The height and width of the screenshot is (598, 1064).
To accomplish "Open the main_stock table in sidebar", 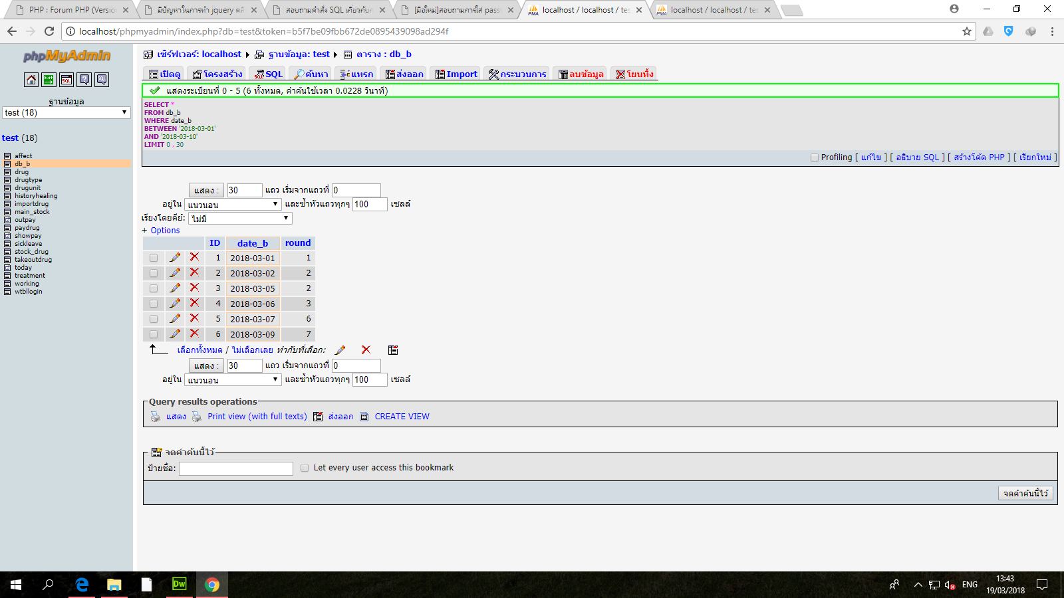I will 32,212.
